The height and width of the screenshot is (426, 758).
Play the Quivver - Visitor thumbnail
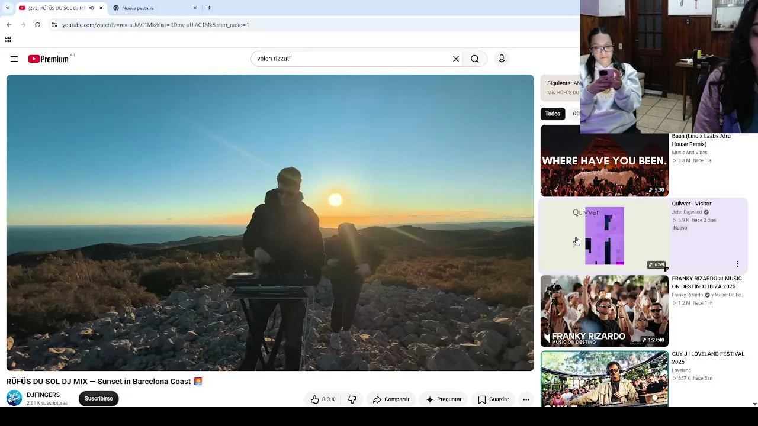click(x=604, y=235)
